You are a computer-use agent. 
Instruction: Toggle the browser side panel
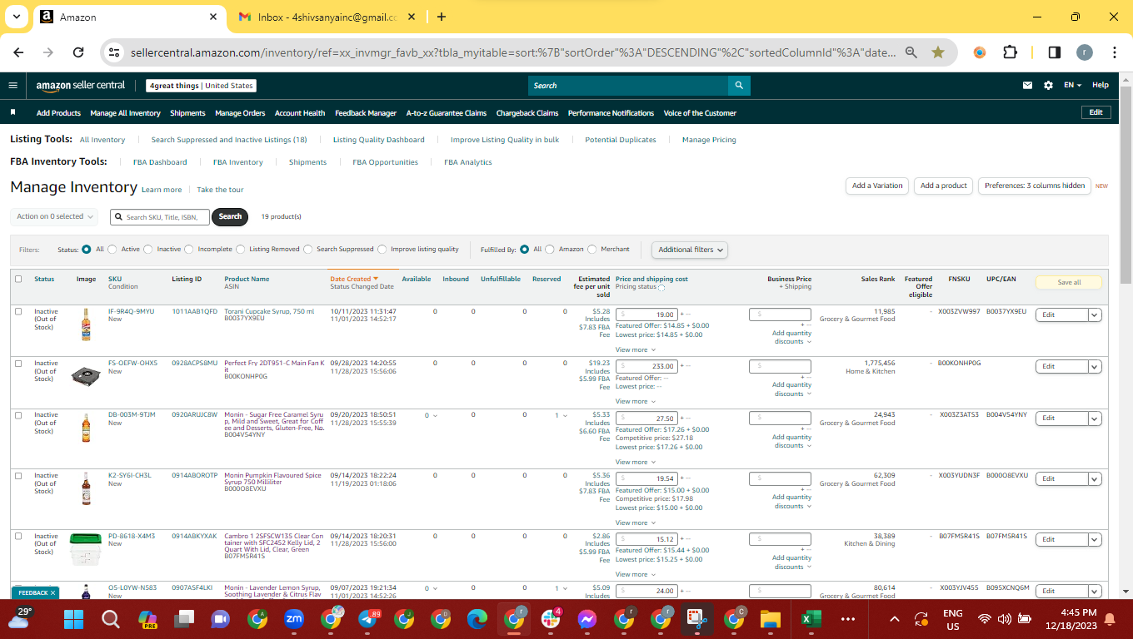pyautogui.click(x=1054, y=52)
